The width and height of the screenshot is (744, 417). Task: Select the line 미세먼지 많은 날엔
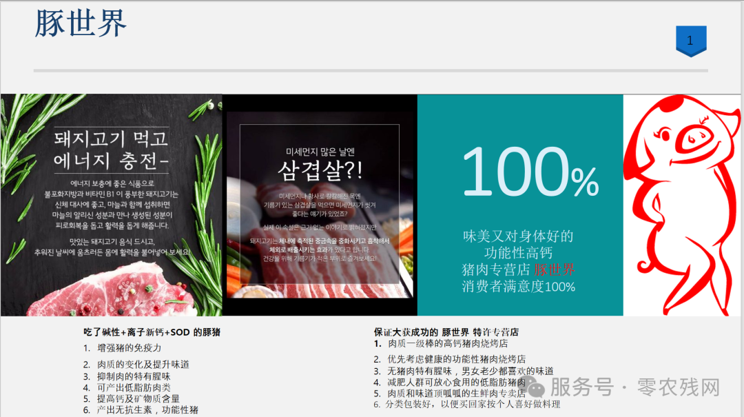pyautogui.click(x=320, y=152)
